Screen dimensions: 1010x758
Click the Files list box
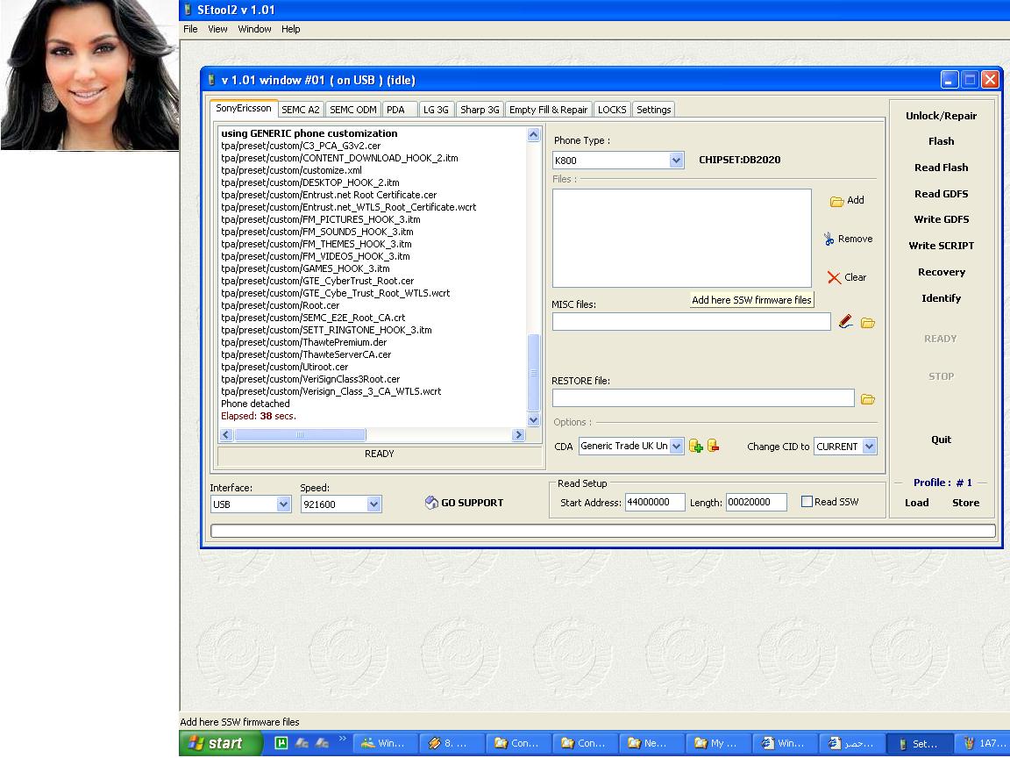[681, 238]
